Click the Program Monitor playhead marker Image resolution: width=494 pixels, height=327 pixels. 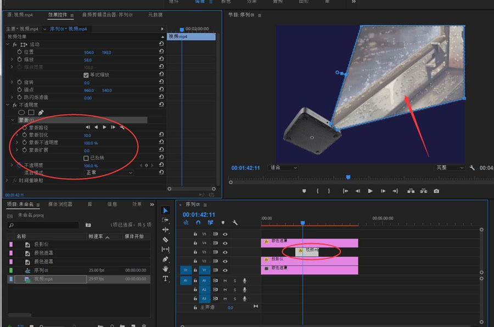pyautogui.click(x=347, y=177)
